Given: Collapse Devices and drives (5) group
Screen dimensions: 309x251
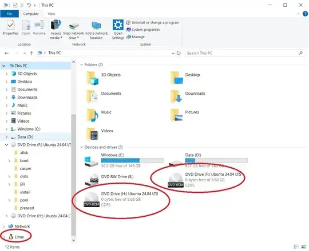Looking at the screenshot, I should 81,147.
